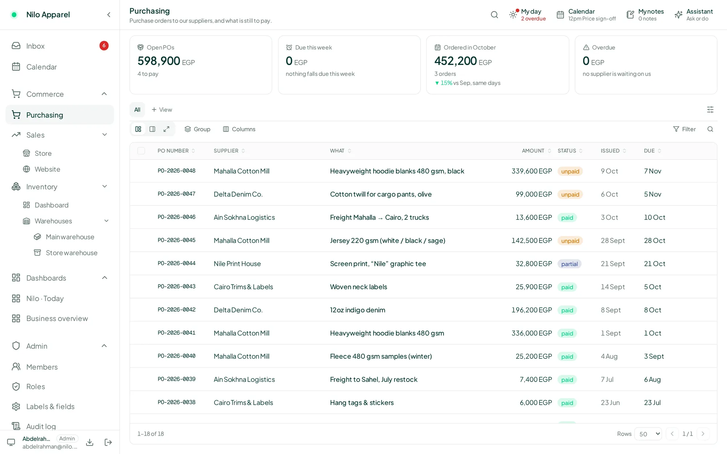Image resolution: width=727 pixels, height=454 pixels.
Task: Search within the table magnifier icon
Action: pyautogui.click(x=710, y=129)
